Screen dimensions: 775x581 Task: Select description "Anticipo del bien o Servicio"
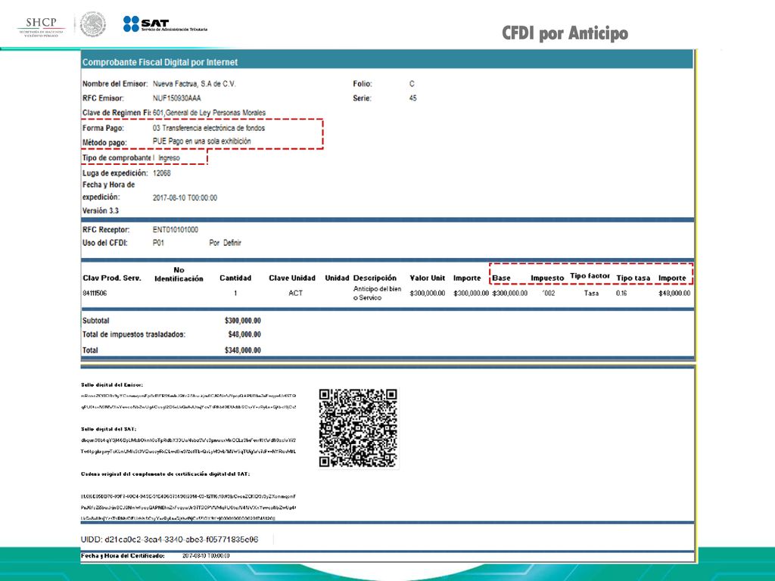(377, 293)
